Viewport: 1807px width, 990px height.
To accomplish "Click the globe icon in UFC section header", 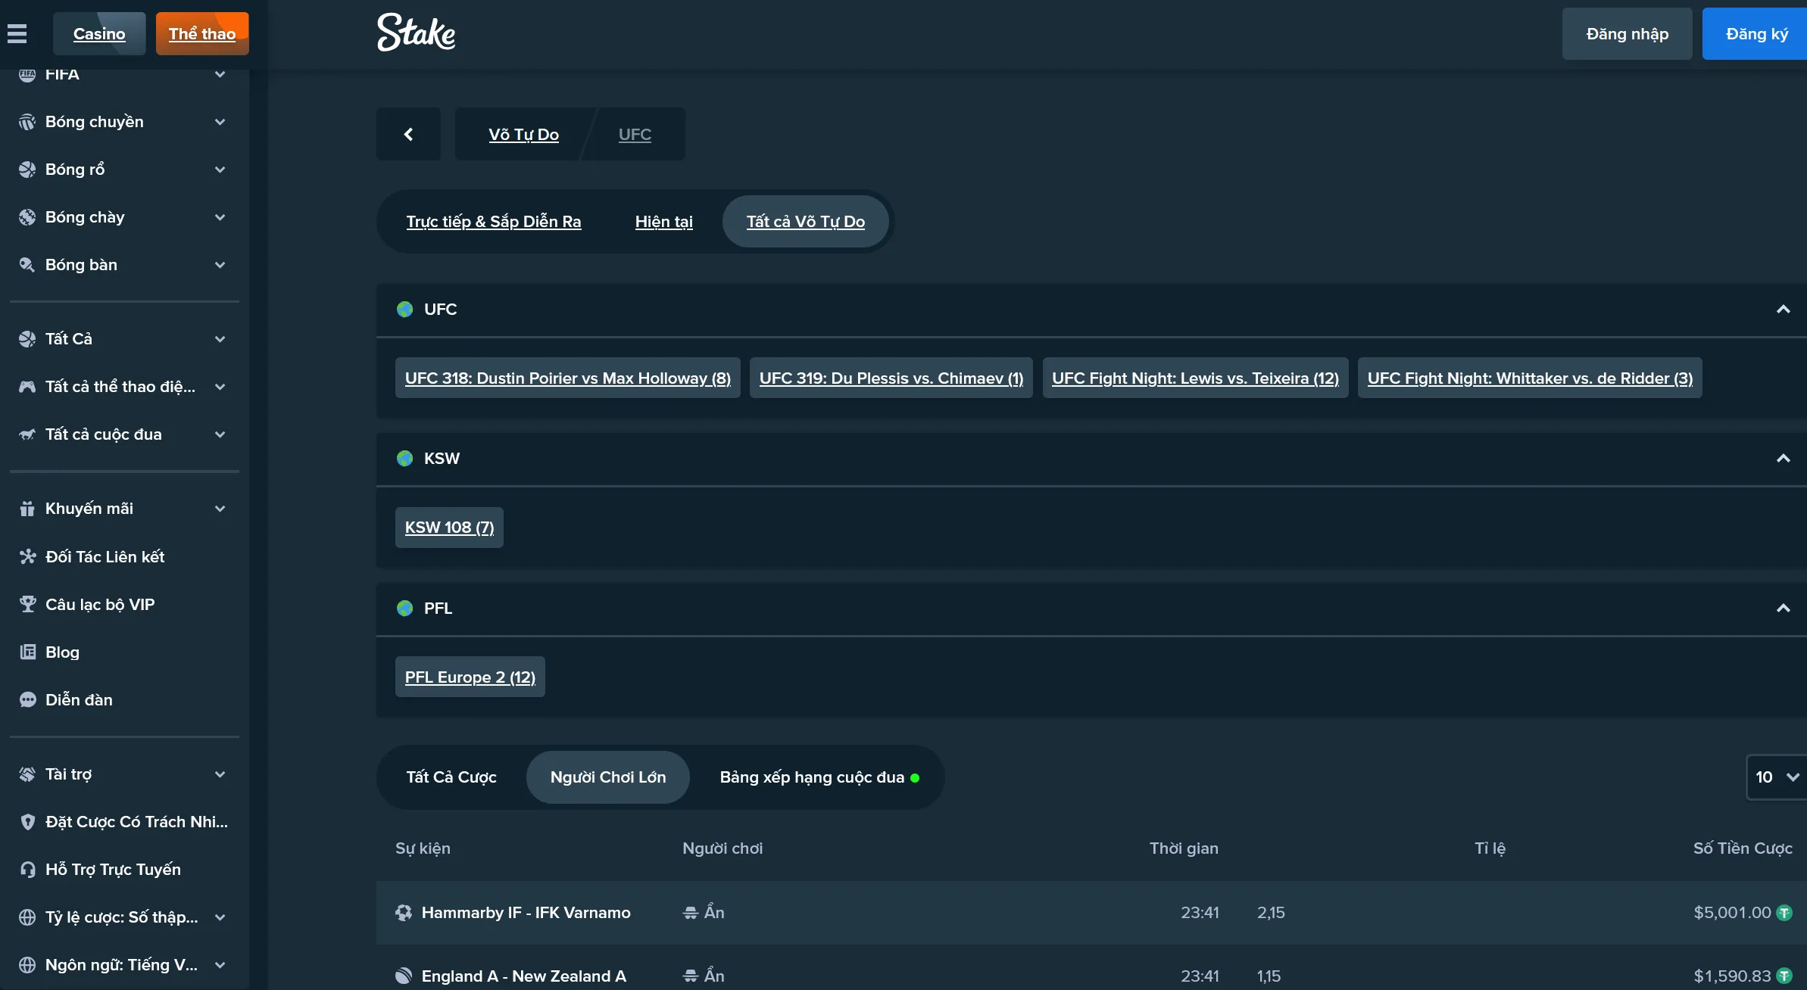I will 405,309.
